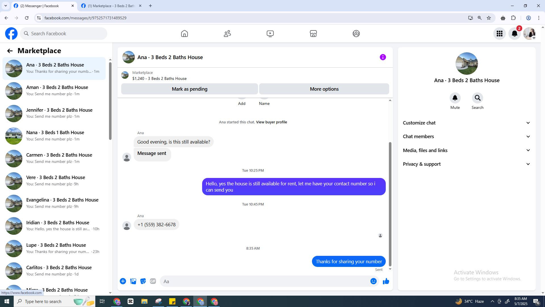Switch to the Marketplace browser tab
This screenshot has width=545, height=307.
(x=111, y=6)
